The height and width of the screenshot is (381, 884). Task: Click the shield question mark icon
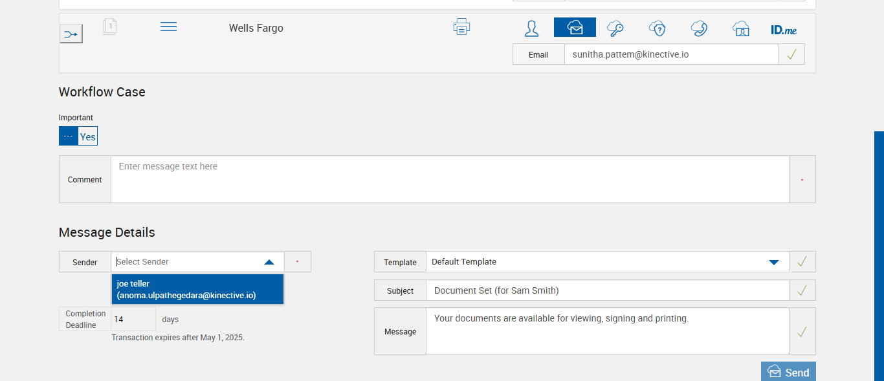(x=657, y=28)
